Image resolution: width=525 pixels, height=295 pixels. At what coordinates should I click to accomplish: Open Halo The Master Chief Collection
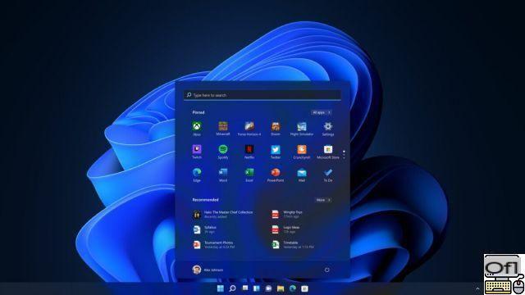223,214
